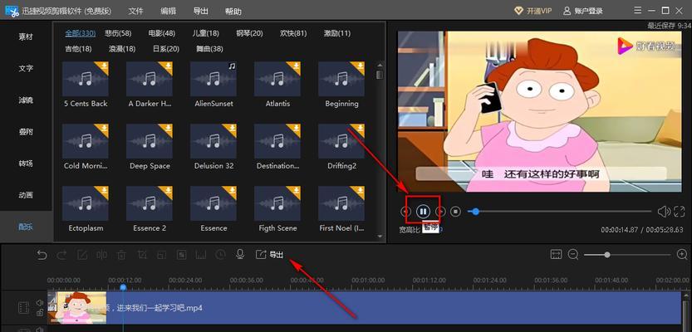Image resolution: width=692 pixels, height=332 pixels.
Task: Open the 滤镜 sidebar tab
Action: (26, 100)
